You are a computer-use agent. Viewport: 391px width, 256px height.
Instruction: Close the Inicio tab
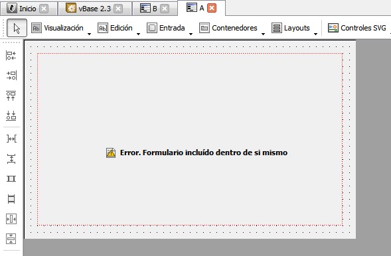(44, 9)
